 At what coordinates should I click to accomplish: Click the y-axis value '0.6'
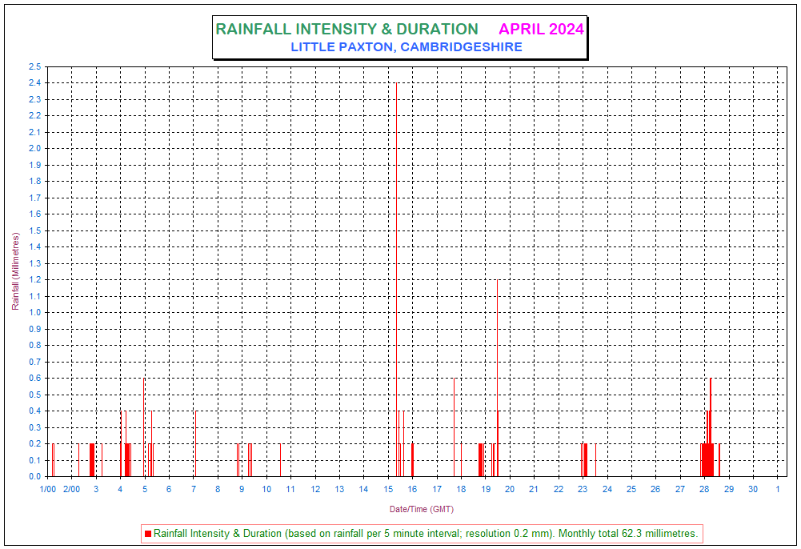click(34, 379)
